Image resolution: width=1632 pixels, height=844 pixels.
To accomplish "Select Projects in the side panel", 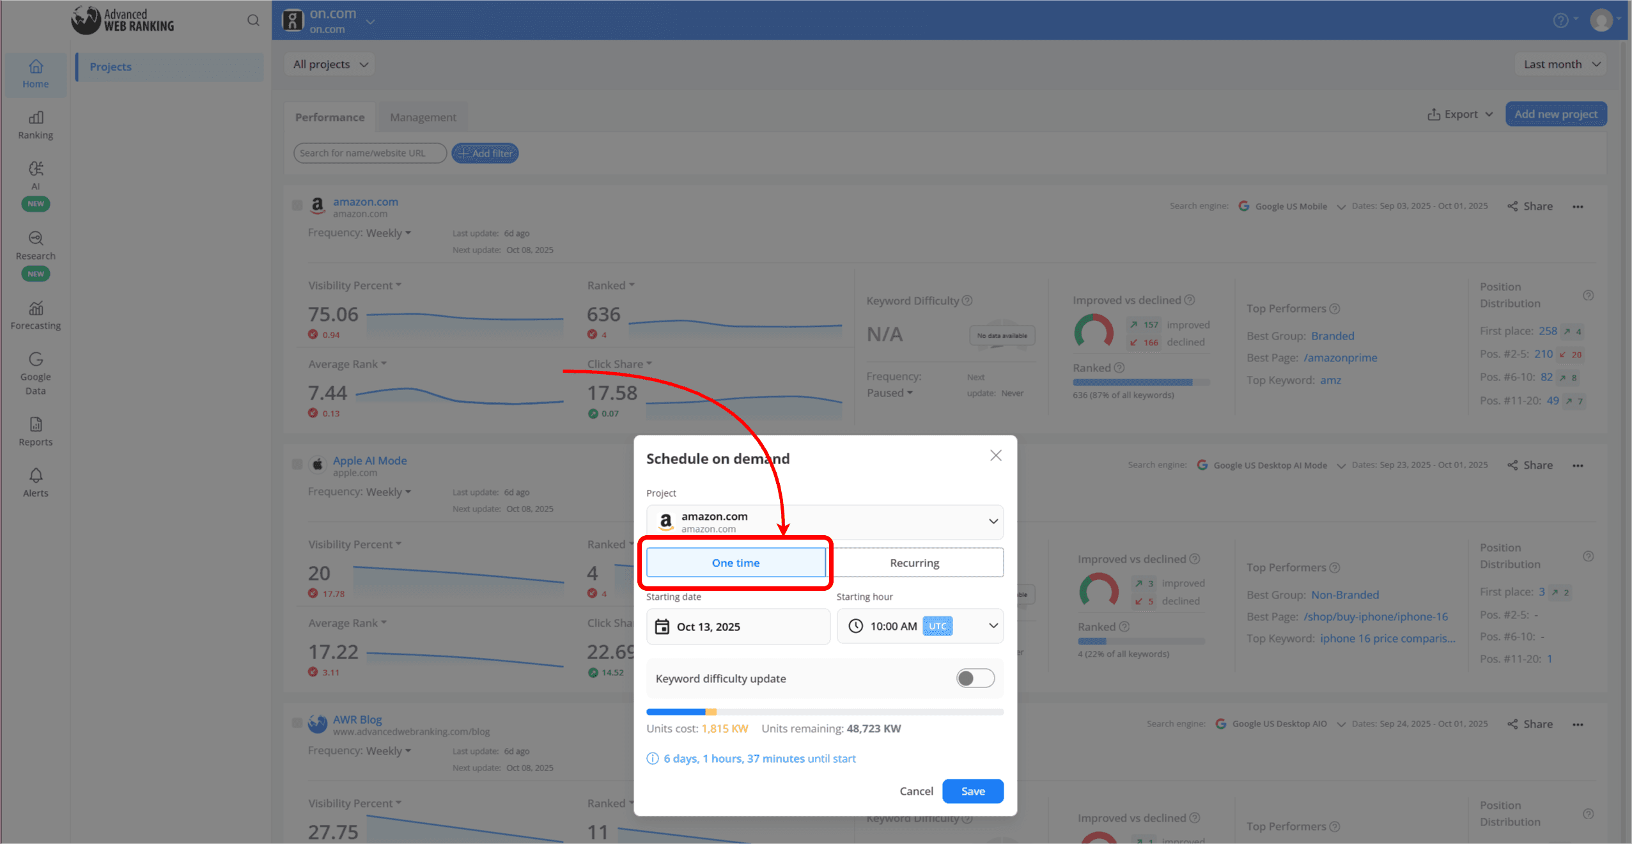I will 169,66.
